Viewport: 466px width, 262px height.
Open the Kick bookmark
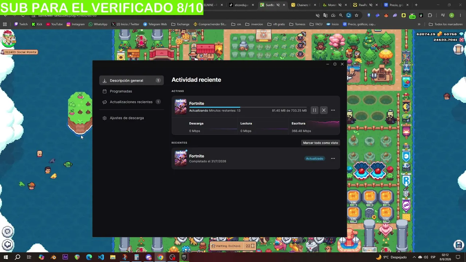[37, 24]
